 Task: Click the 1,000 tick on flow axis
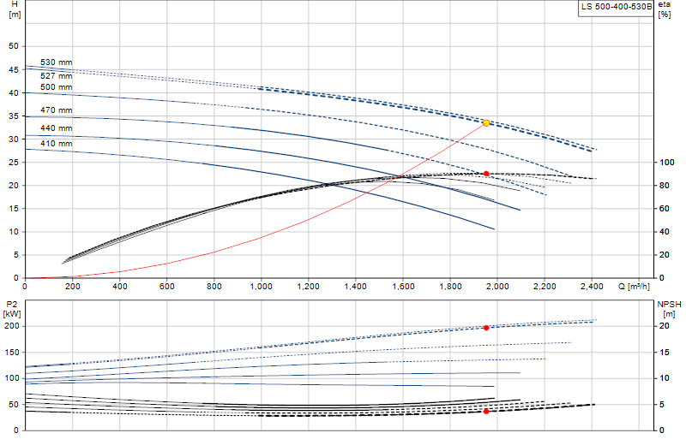click(x=262, y=287)
